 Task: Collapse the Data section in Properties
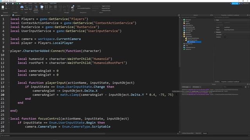(x=215, y=20)
